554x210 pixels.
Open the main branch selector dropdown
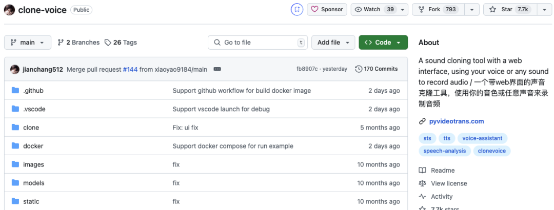[x=28, y=43]
